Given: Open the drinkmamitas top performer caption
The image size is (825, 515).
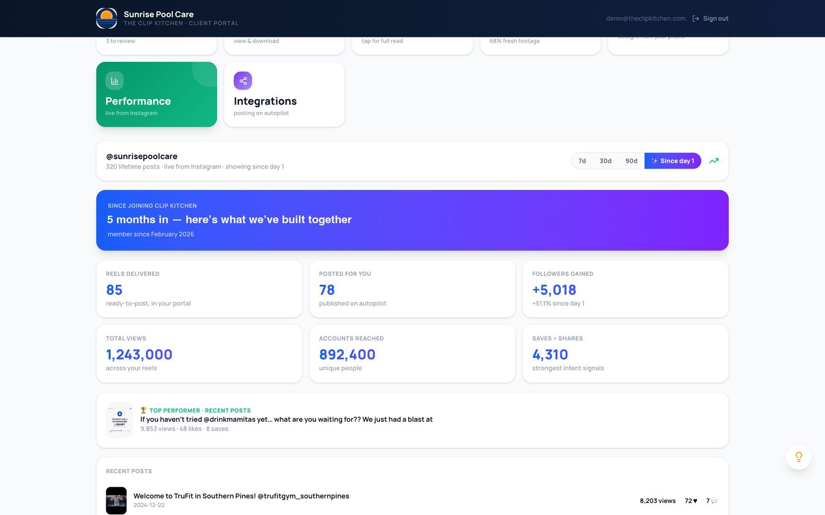Looking at the screenshot, I should pos(286,419).
